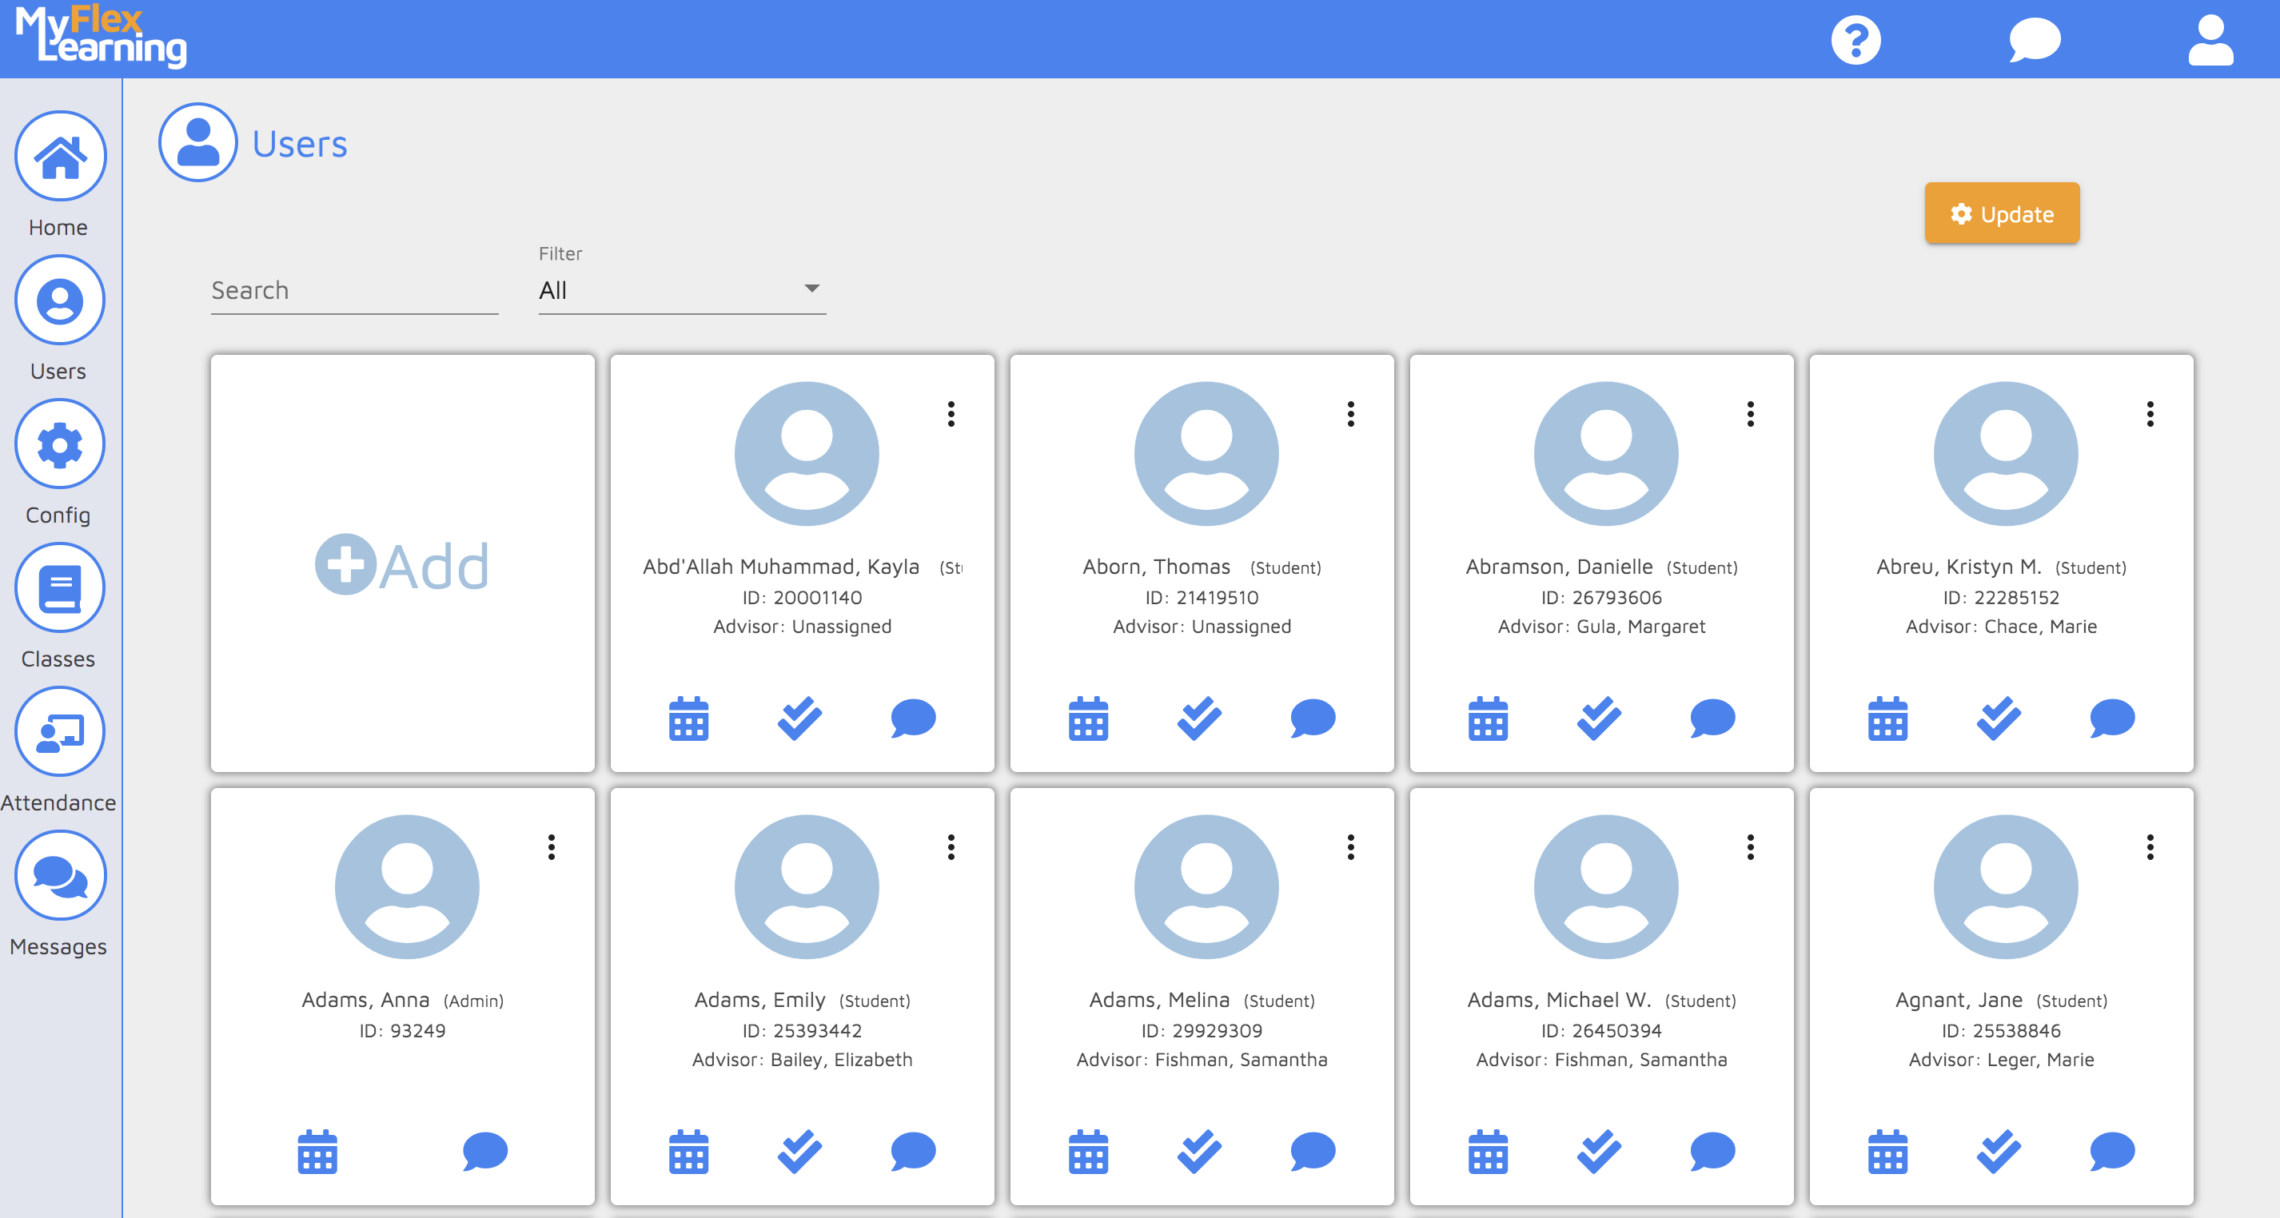2280x1218 pixels.
Task: Focus the Search input field
Action: 354,290
